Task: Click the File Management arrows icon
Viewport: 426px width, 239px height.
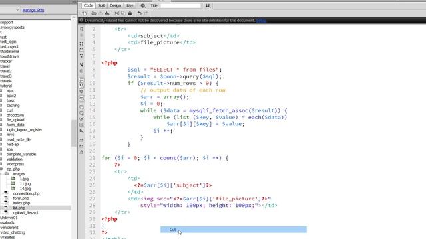Action: (x=208, y=5)
